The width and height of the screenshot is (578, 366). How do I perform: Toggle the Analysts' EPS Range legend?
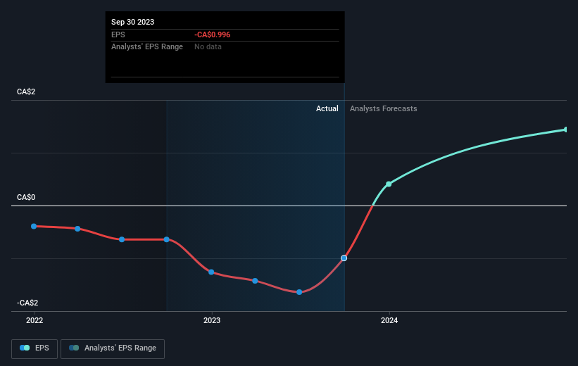click(113, 348)
